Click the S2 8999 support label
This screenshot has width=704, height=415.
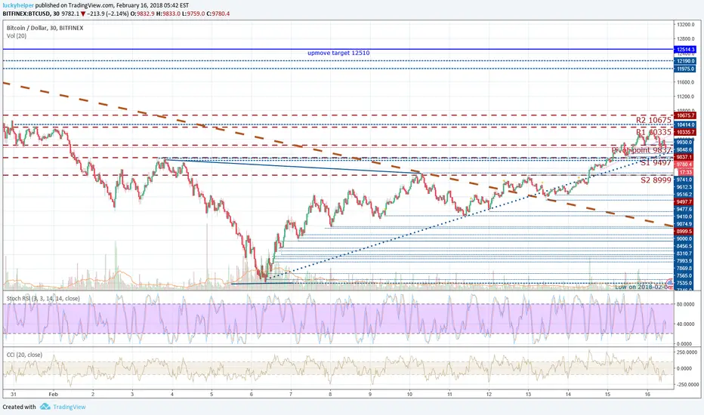(x=656, y=180)
